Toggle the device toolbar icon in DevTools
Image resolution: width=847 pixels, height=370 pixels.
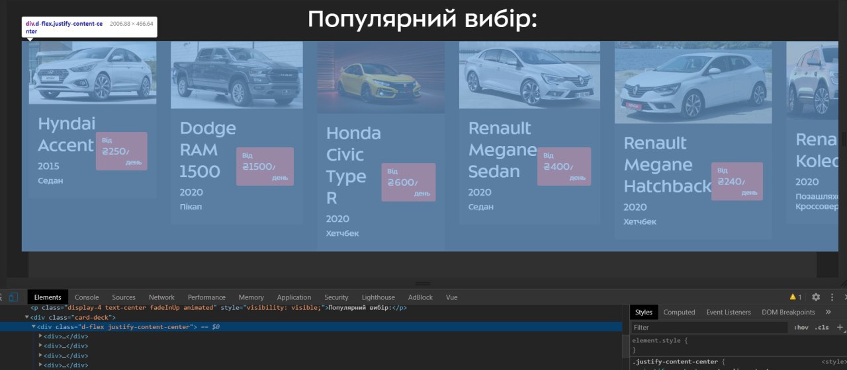(x=13, y=297)
